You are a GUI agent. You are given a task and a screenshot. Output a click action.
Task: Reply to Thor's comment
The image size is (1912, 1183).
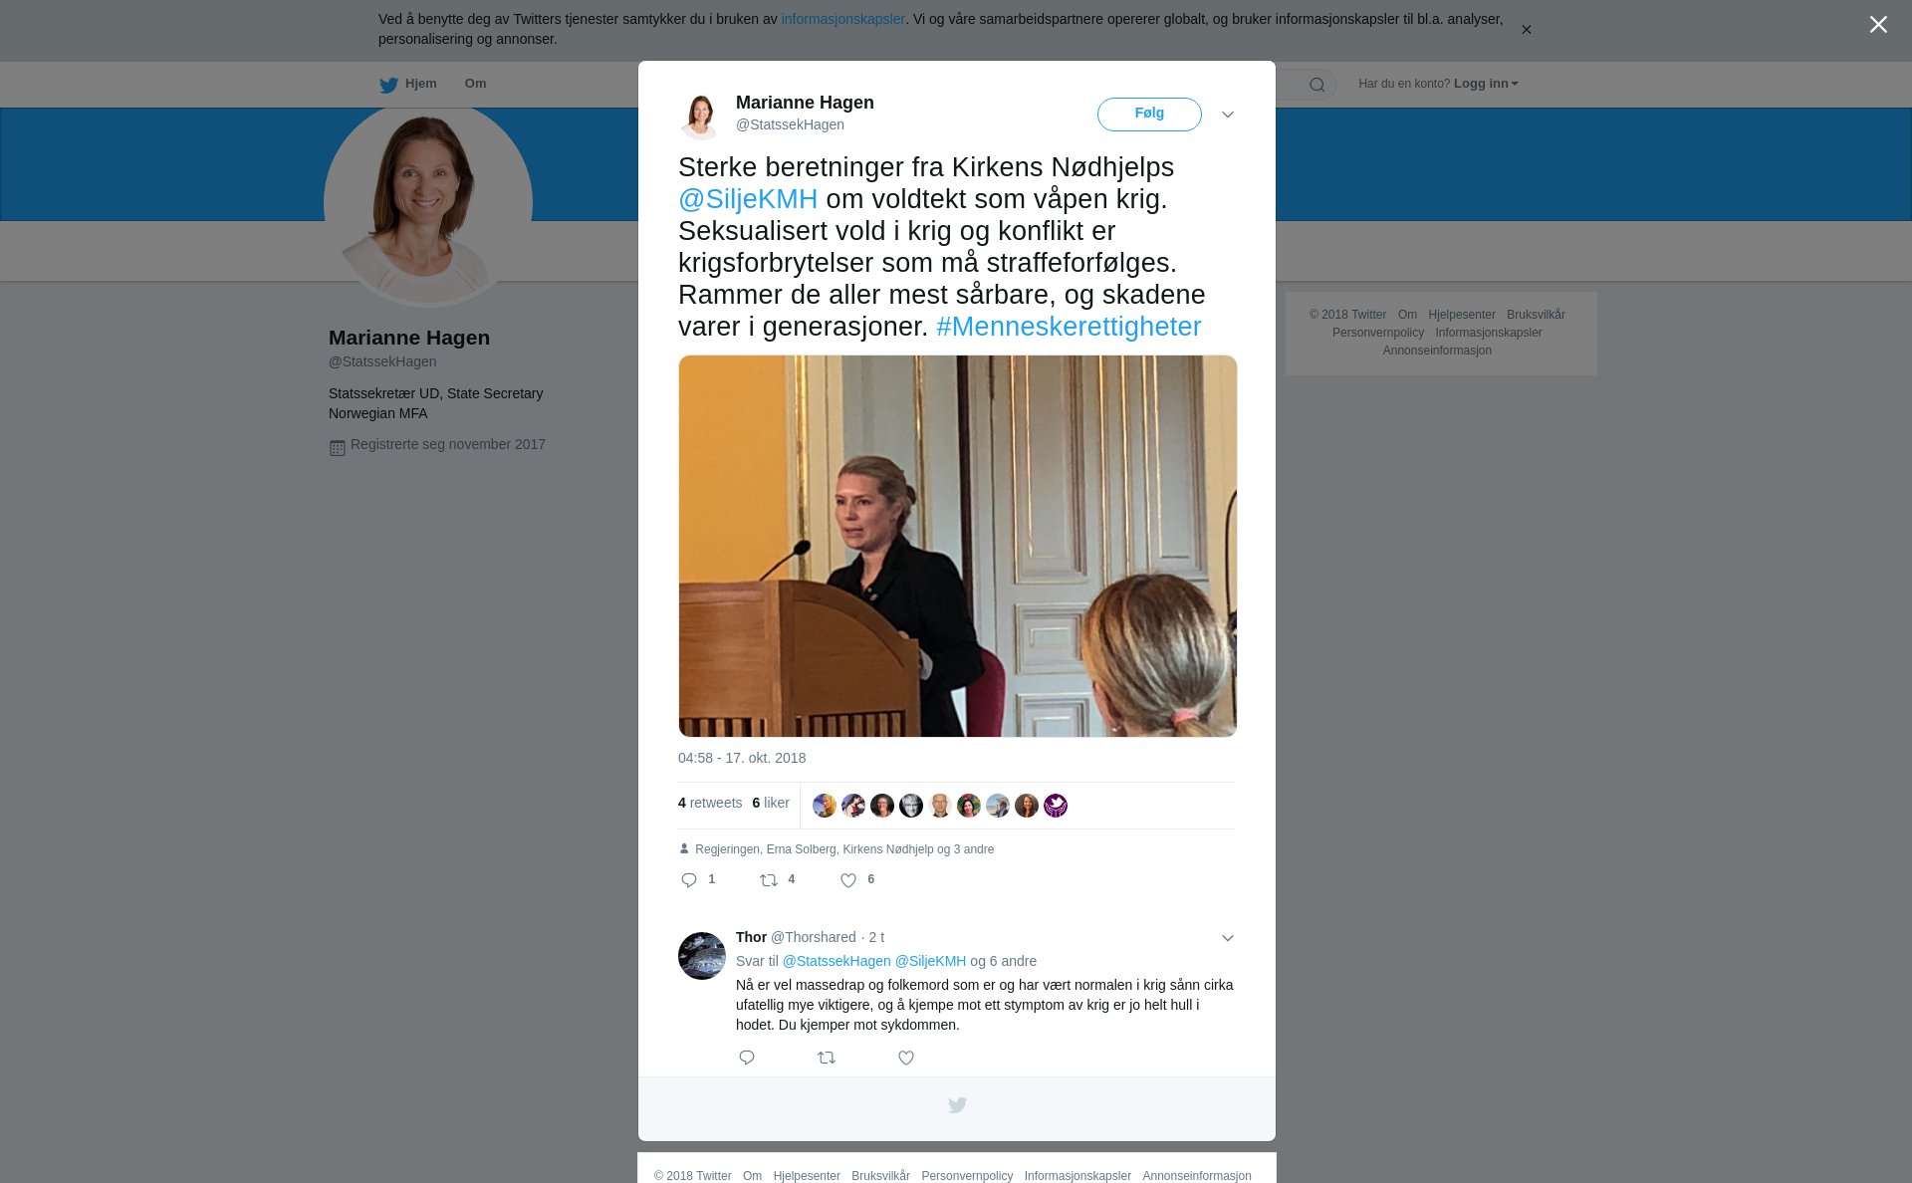point(747,1058)
